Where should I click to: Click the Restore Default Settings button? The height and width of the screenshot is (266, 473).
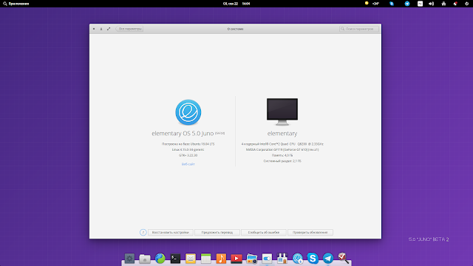pos(171,232)
